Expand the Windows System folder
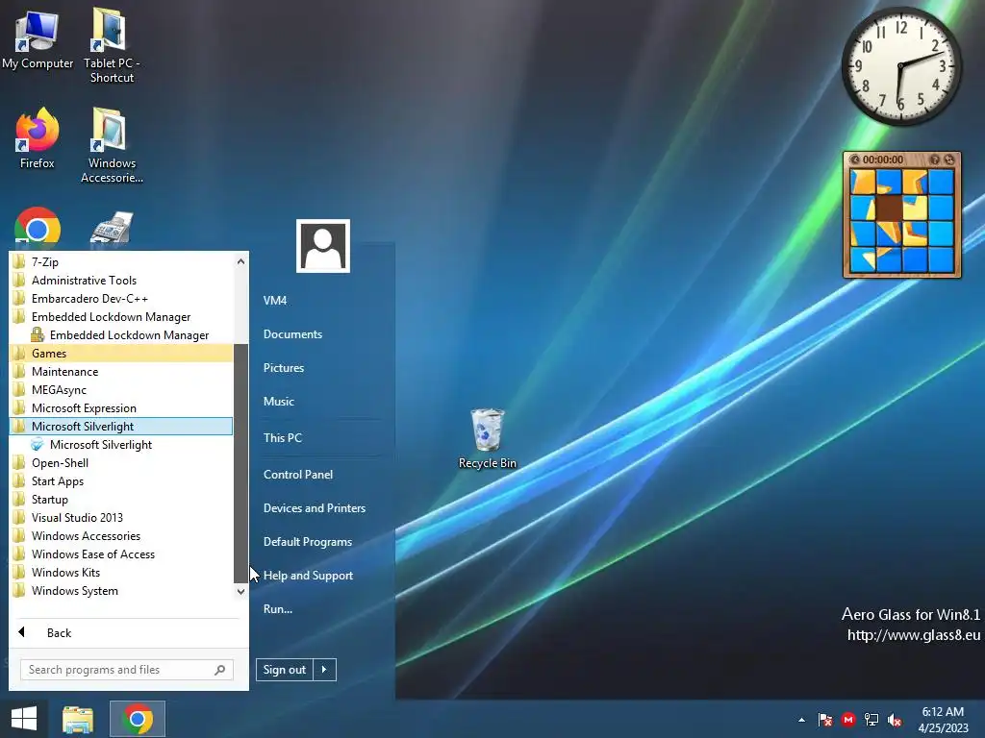The height and width of the screenshot is (738, 985). [121, 591]
